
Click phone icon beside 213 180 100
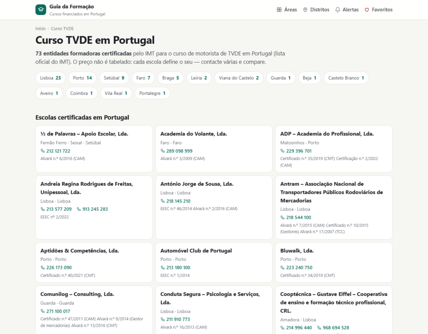click(x=163, y=268)
